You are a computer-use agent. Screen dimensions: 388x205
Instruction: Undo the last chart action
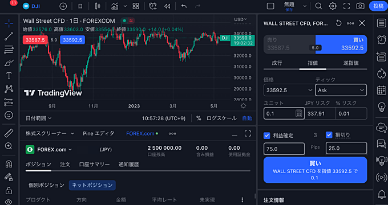point(184,6)
